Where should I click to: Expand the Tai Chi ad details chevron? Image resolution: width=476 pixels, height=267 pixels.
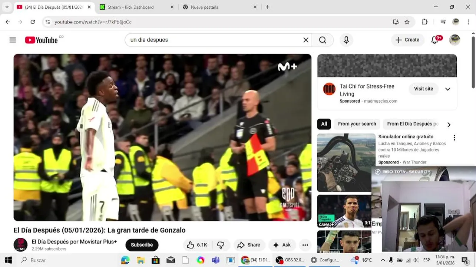[448, 89]
